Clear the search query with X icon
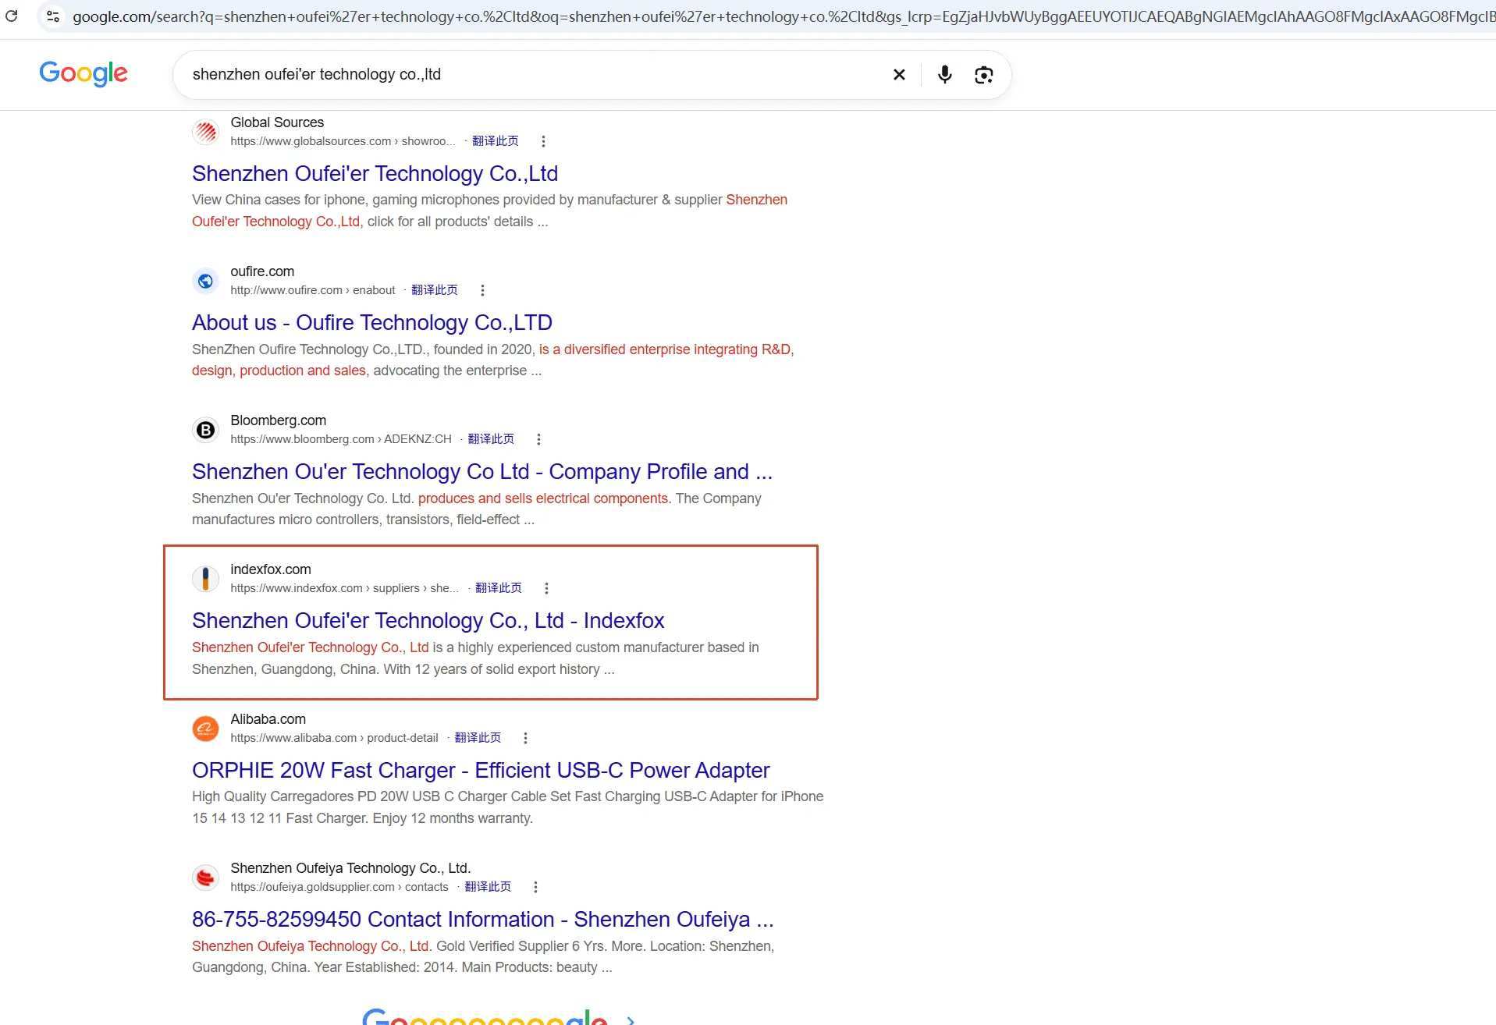1496x1025 pixels. pyautogui.click(x=899, y=74)
